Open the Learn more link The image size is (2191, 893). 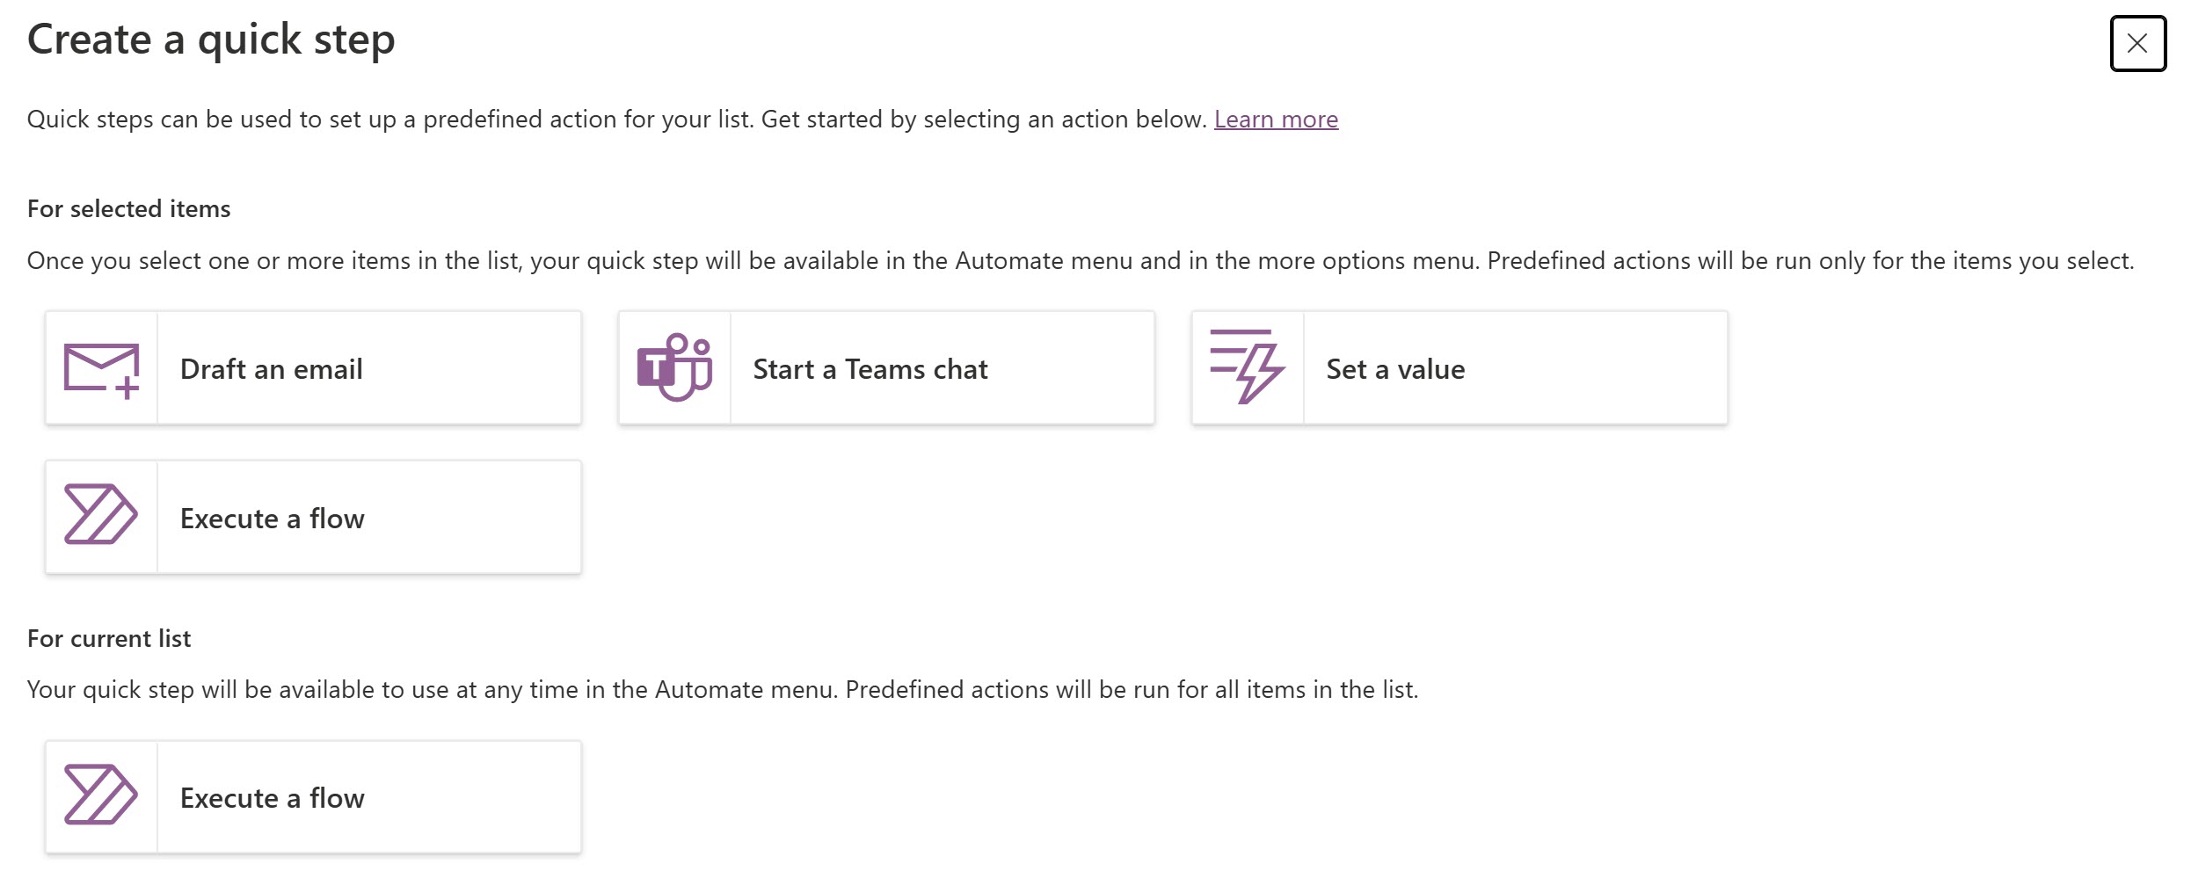coord(1276,120)
